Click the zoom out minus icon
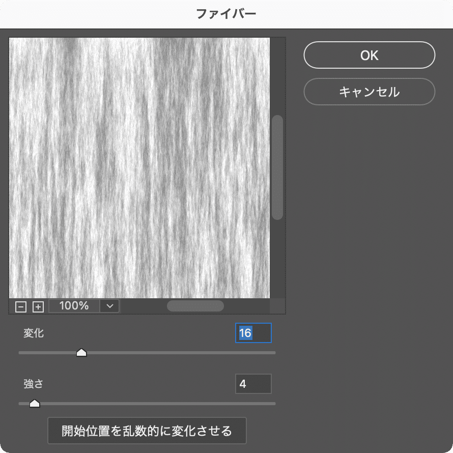Viewport: 453px width, 453px height. (x=21, y=307)
